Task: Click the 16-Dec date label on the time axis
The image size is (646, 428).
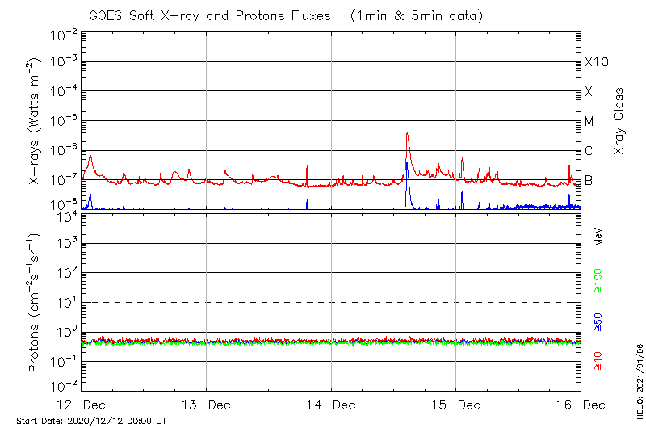Action: point(580,404)
